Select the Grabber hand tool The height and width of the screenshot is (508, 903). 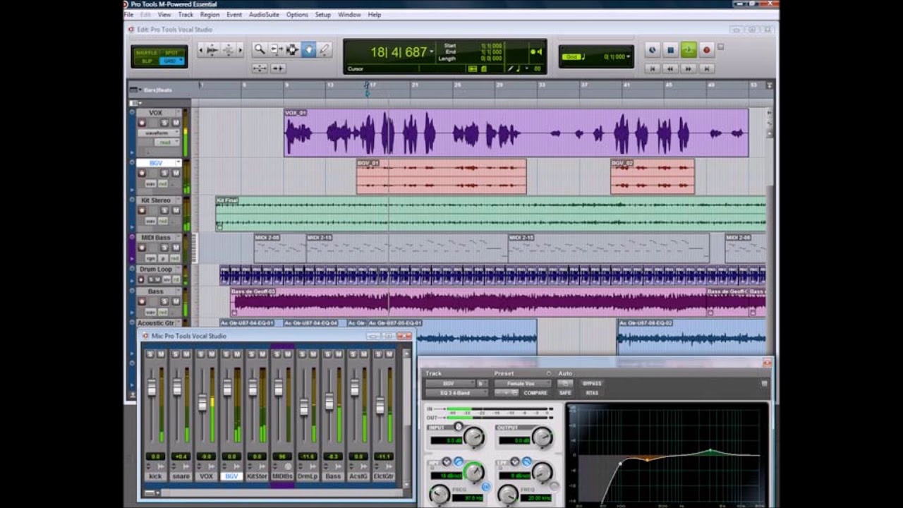(308, 49)
